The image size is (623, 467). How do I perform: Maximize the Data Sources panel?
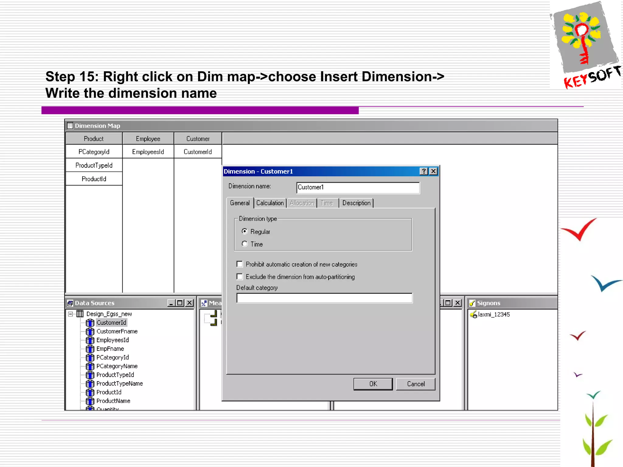pos(180,303)
